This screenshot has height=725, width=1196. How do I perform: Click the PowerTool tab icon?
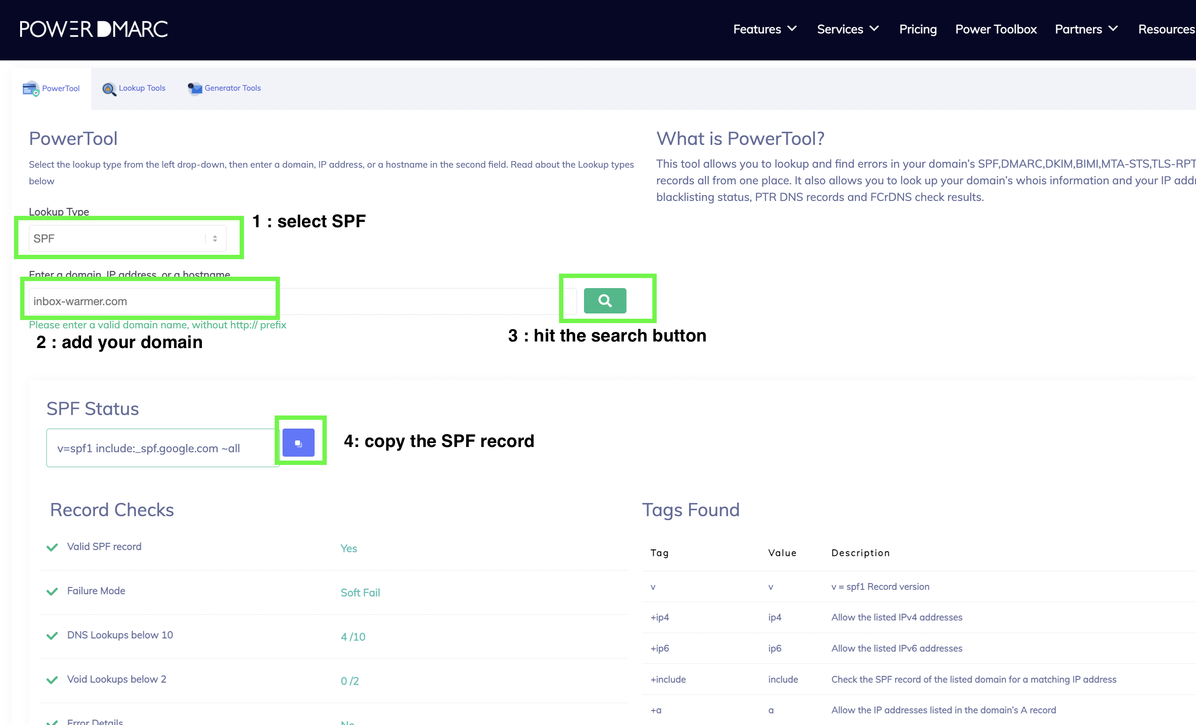[31, 89]
